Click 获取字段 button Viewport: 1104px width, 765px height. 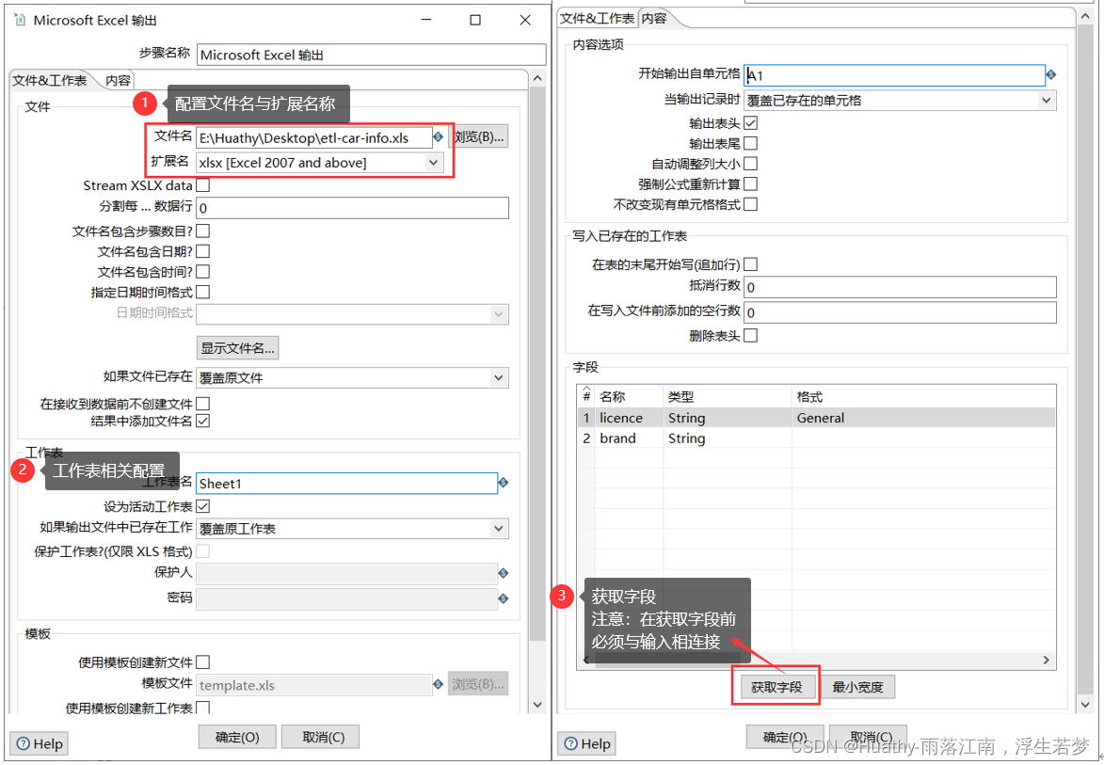(x=776, y=687)
